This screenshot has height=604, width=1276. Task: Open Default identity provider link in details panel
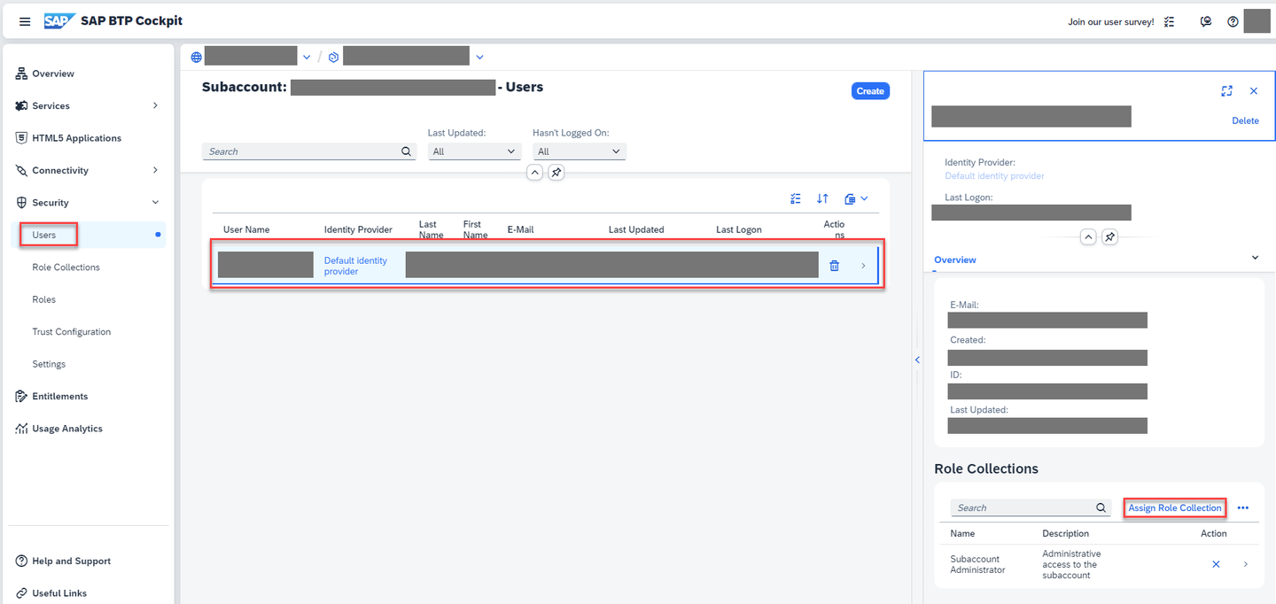(x=994, y=175)
